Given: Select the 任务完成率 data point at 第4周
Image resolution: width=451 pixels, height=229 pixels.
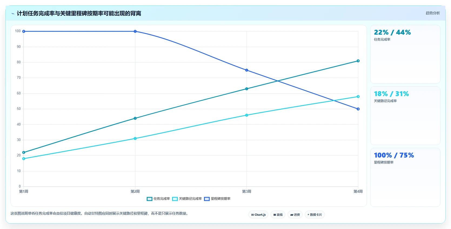Looking at the screenshot, I should 358,61.
